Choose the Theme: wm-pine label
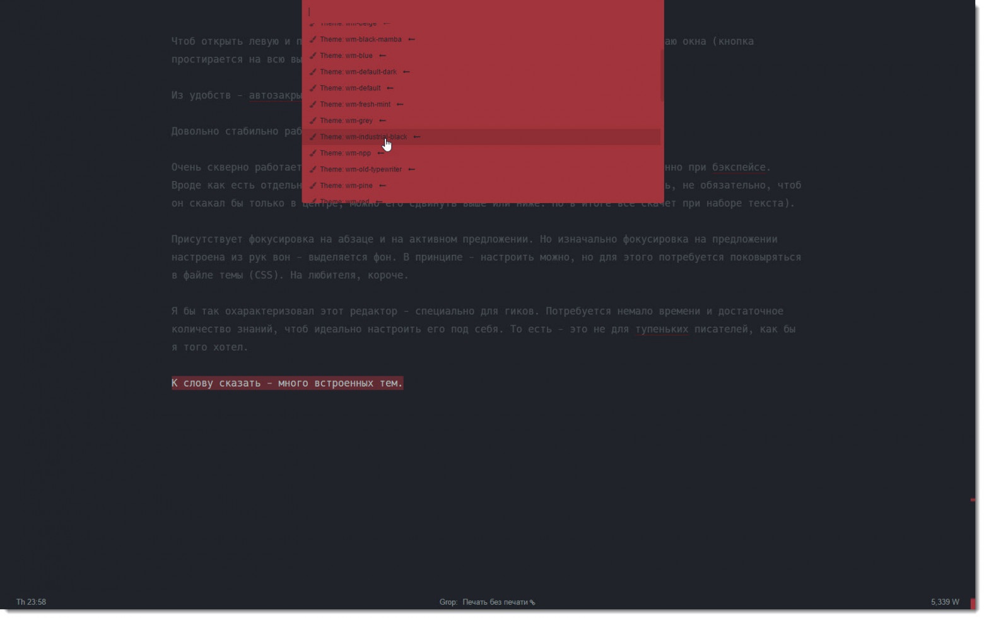 coord(346,185)
